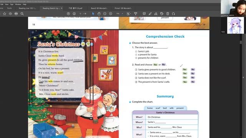Viewport: 246px width, 138px height.
Task: Bookmark the file with the star icon
Action: (x=5, y=14)
